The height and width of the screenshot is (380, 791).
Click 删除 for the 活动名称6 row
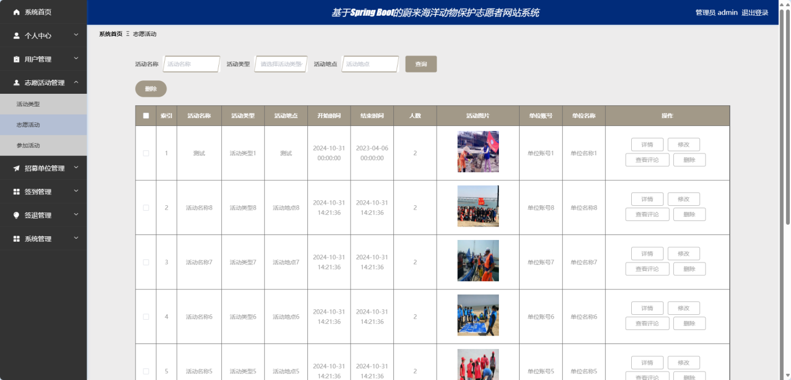point(689,323)
